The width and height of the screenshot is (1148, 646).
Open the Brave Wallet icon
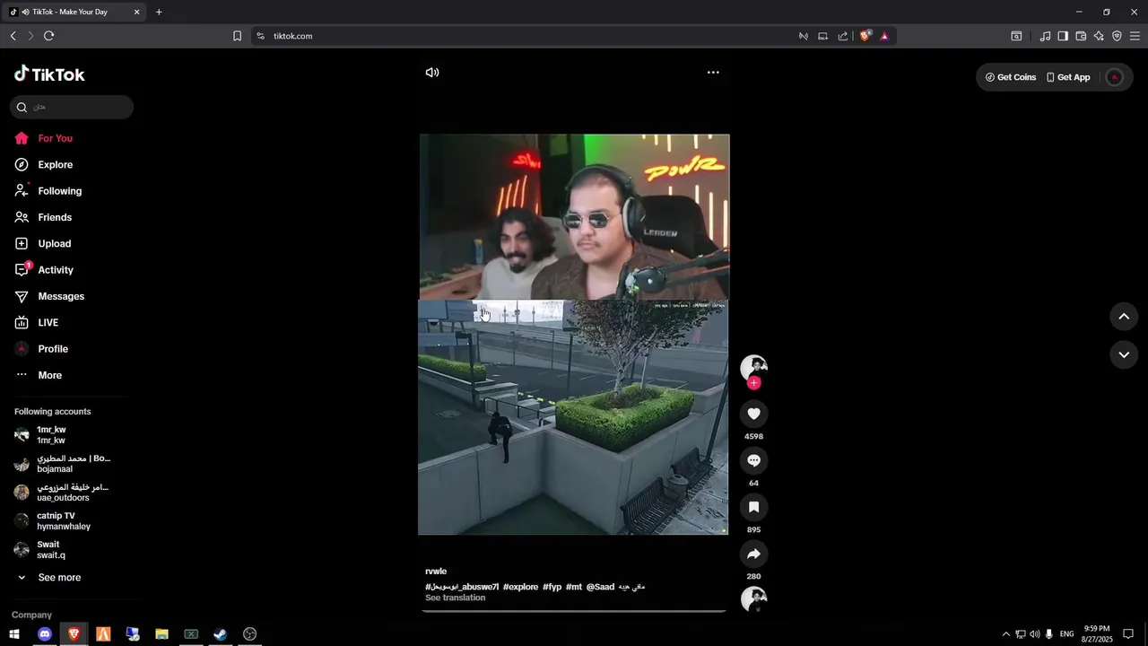tap(1081, 36)
